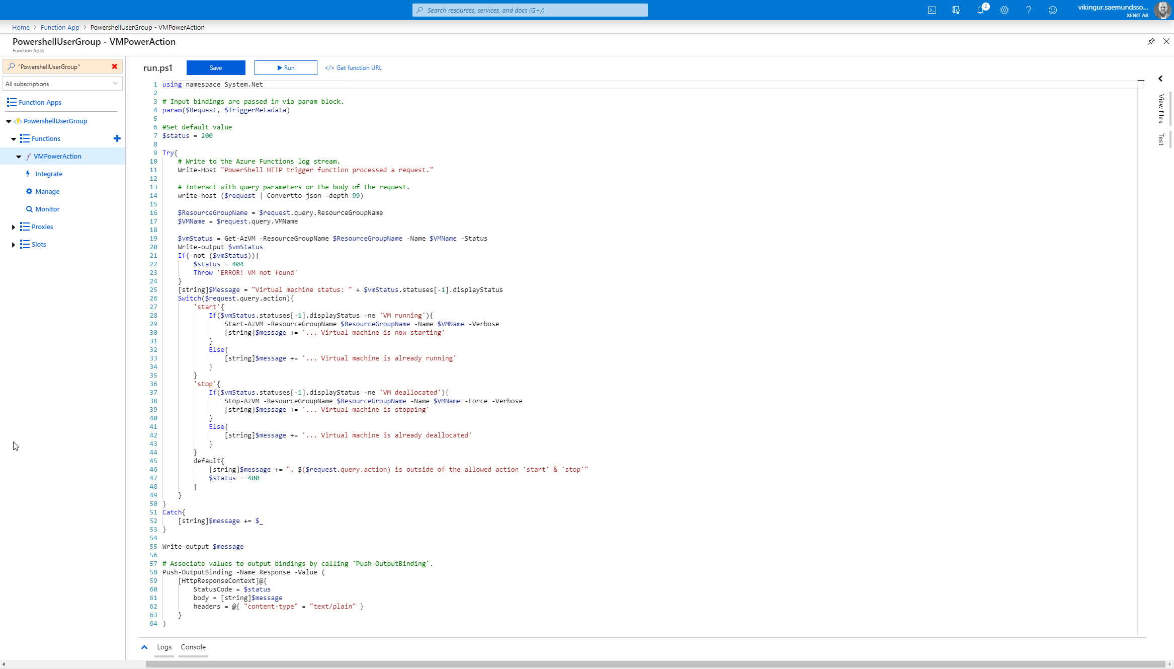Image resolution: width=1174 pixels, height=669 pixels.
Task: Select the VMPowerAction function
Action: pos(57,156)
